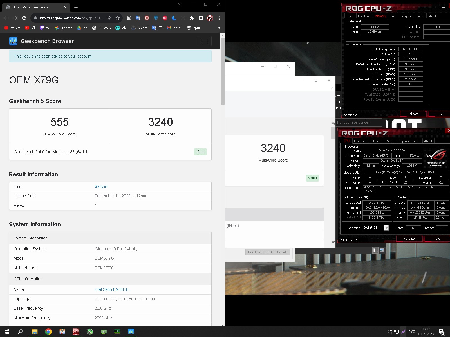Open the red fast-forward extension icon

tap(147, 18)
